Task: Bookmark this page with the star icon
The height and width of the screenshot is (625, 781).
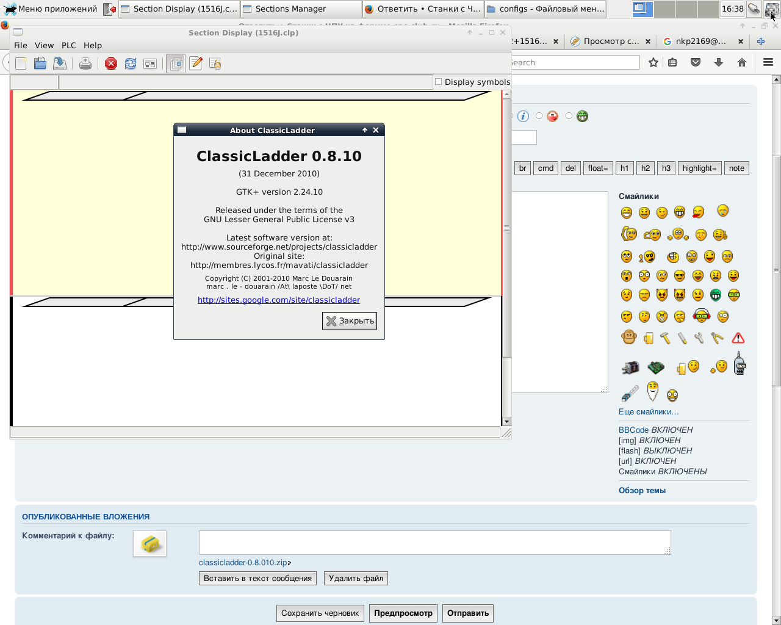Action: [653, 62]
